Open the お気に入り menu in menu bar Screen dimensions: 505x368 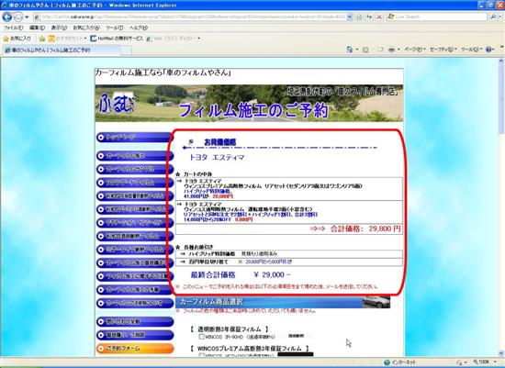click(x=86, y=28)
